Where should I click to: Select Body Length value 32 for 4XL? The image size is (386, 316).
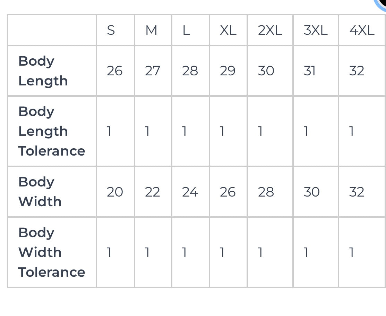click(357, 71)
